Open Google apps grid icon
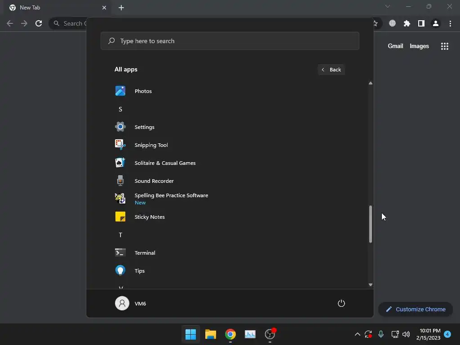Screen dimensions: 460x345 click(x=445, y=46)
